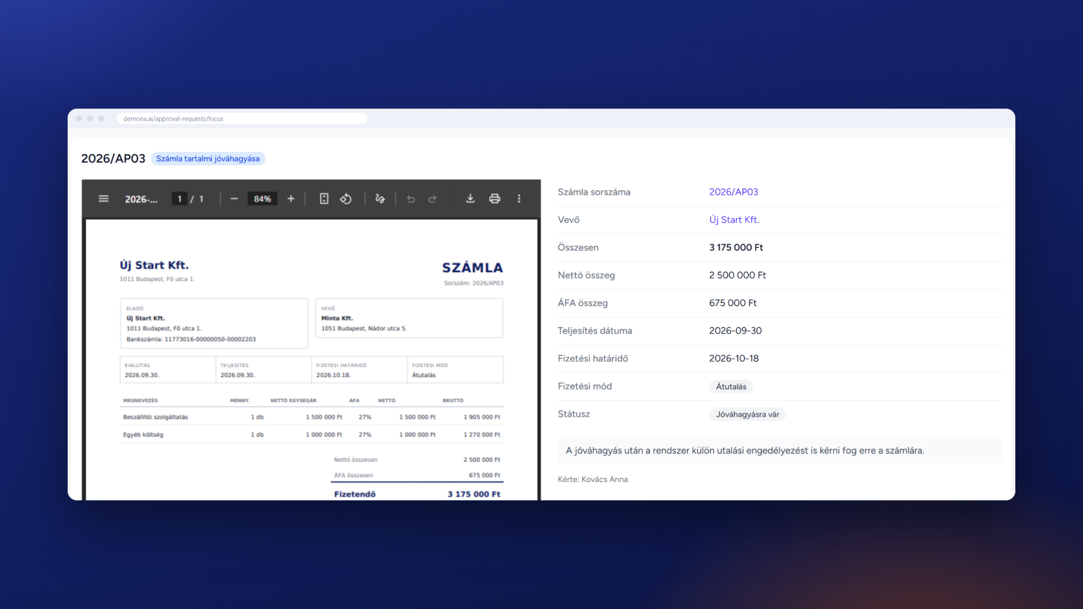This screenshot has width=1083, height=609.
Task: Select the 2 500 000 Ft net amount
Action: [x=737, y=275]
